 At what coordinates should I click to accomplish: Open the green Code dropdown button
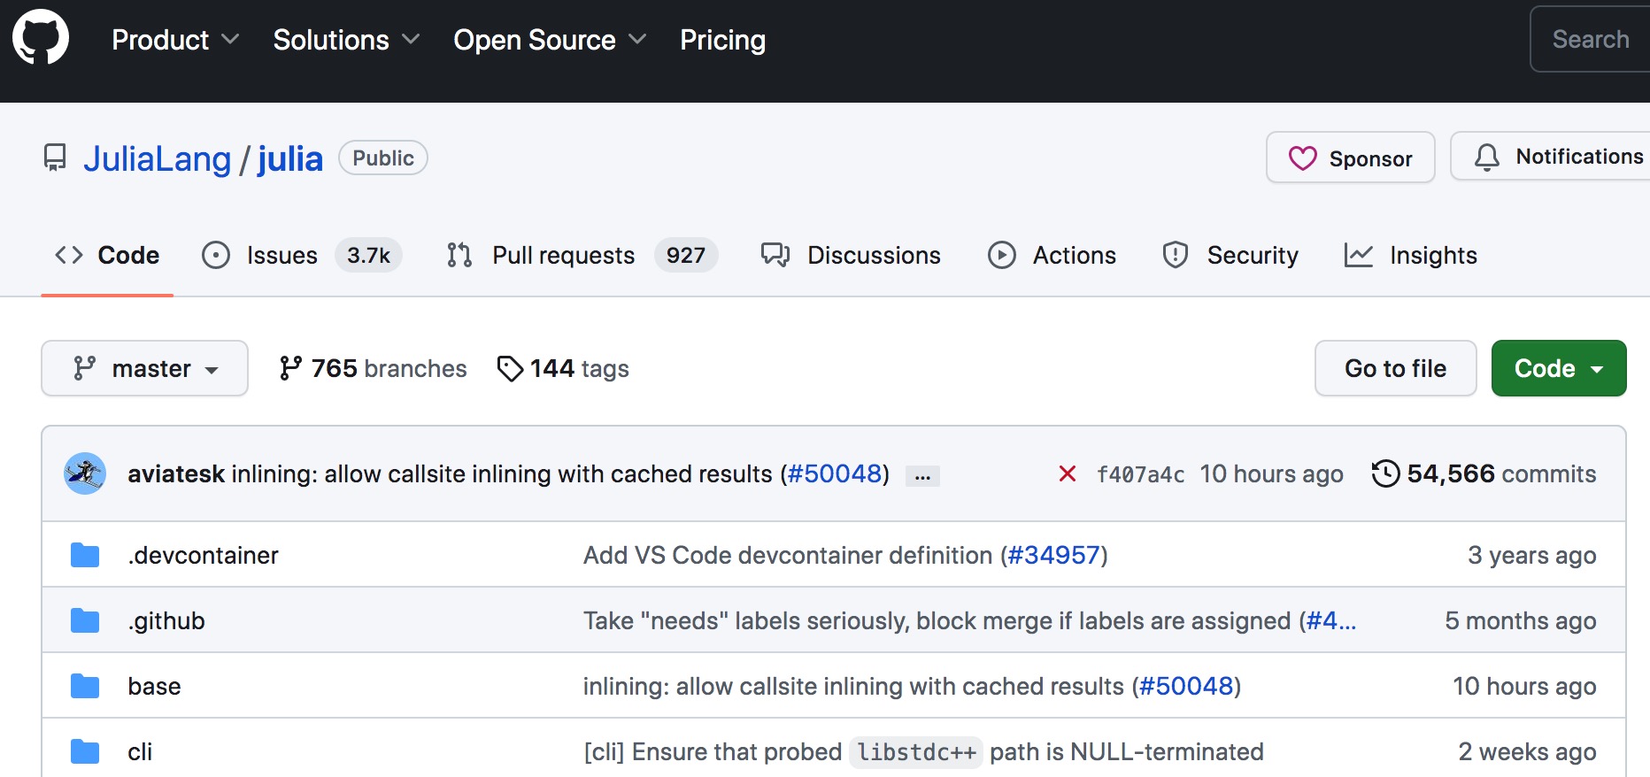pyautogui.click(x=1558, y=368)
